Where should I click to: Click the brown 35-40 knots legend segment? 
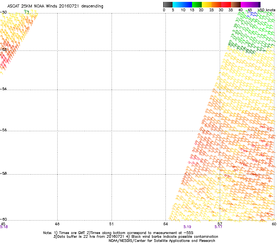click(236, 4)
